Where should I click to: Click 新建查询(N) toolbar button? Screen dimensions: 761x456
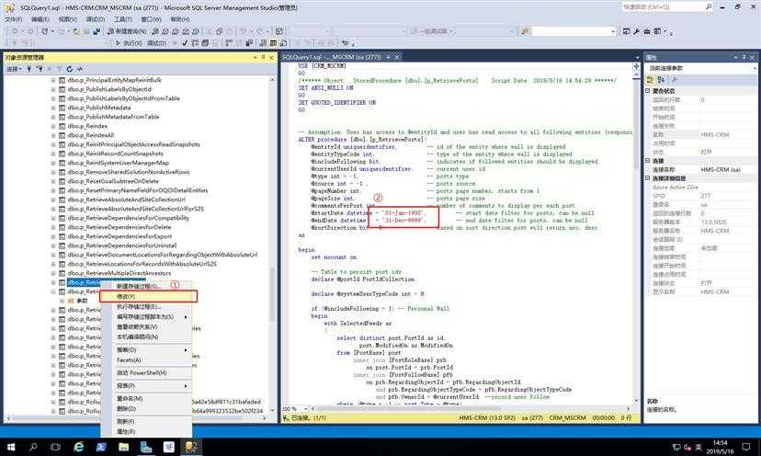pyautogui.click(x=127, y=31)
